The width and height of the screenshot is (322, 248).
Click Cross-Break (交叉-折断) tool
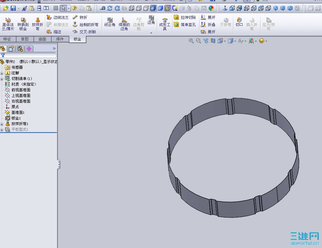84,32
